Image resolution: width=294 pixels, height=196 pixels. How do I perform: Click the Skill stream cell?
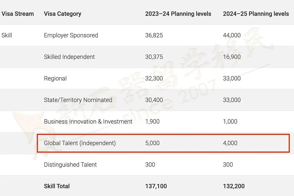pyautogui.click(x=7, y=35)
